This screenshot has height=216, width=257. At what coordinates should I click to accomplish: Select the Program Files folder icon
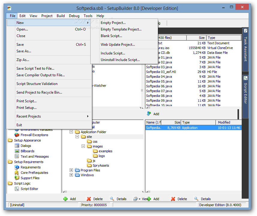tap(77, 170)
